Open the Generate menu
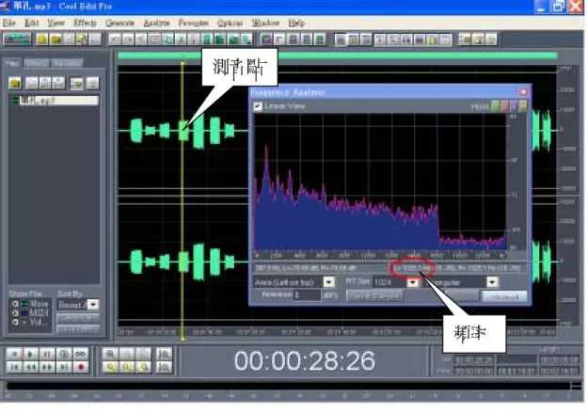This screenshot has width=588, height=413. 119,23
